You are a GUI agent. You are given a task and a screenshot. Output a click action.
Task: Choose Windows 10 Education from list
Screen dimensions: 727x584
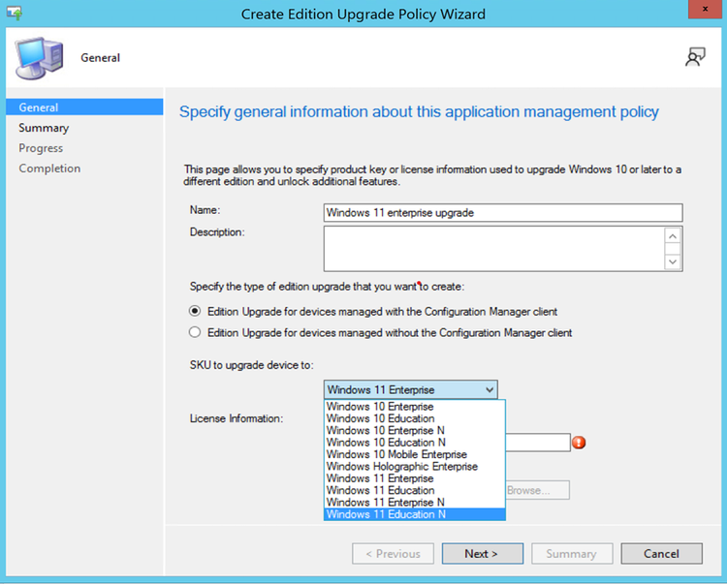pos(415,418)
